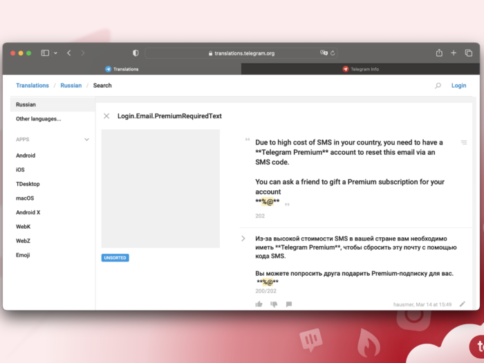484x363 pixels.
Task: Add a new tab with the plus icon
Action: coord(454,53)
